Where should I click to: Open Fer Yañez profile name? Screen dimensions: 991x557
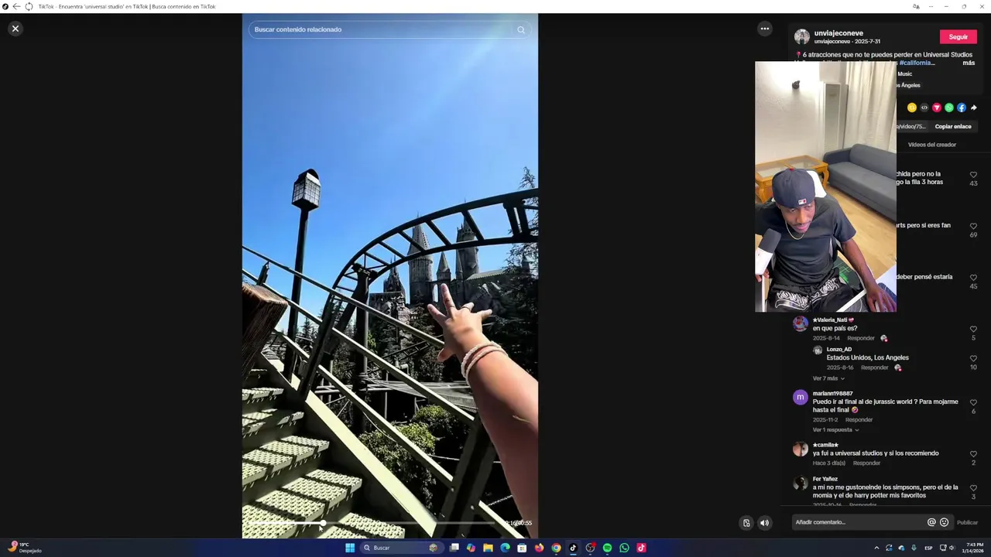(825, 479)
